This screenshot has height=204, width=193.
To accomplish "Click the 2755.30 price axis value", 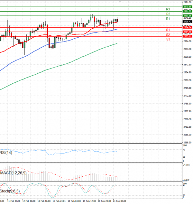I will pos(188,104).
